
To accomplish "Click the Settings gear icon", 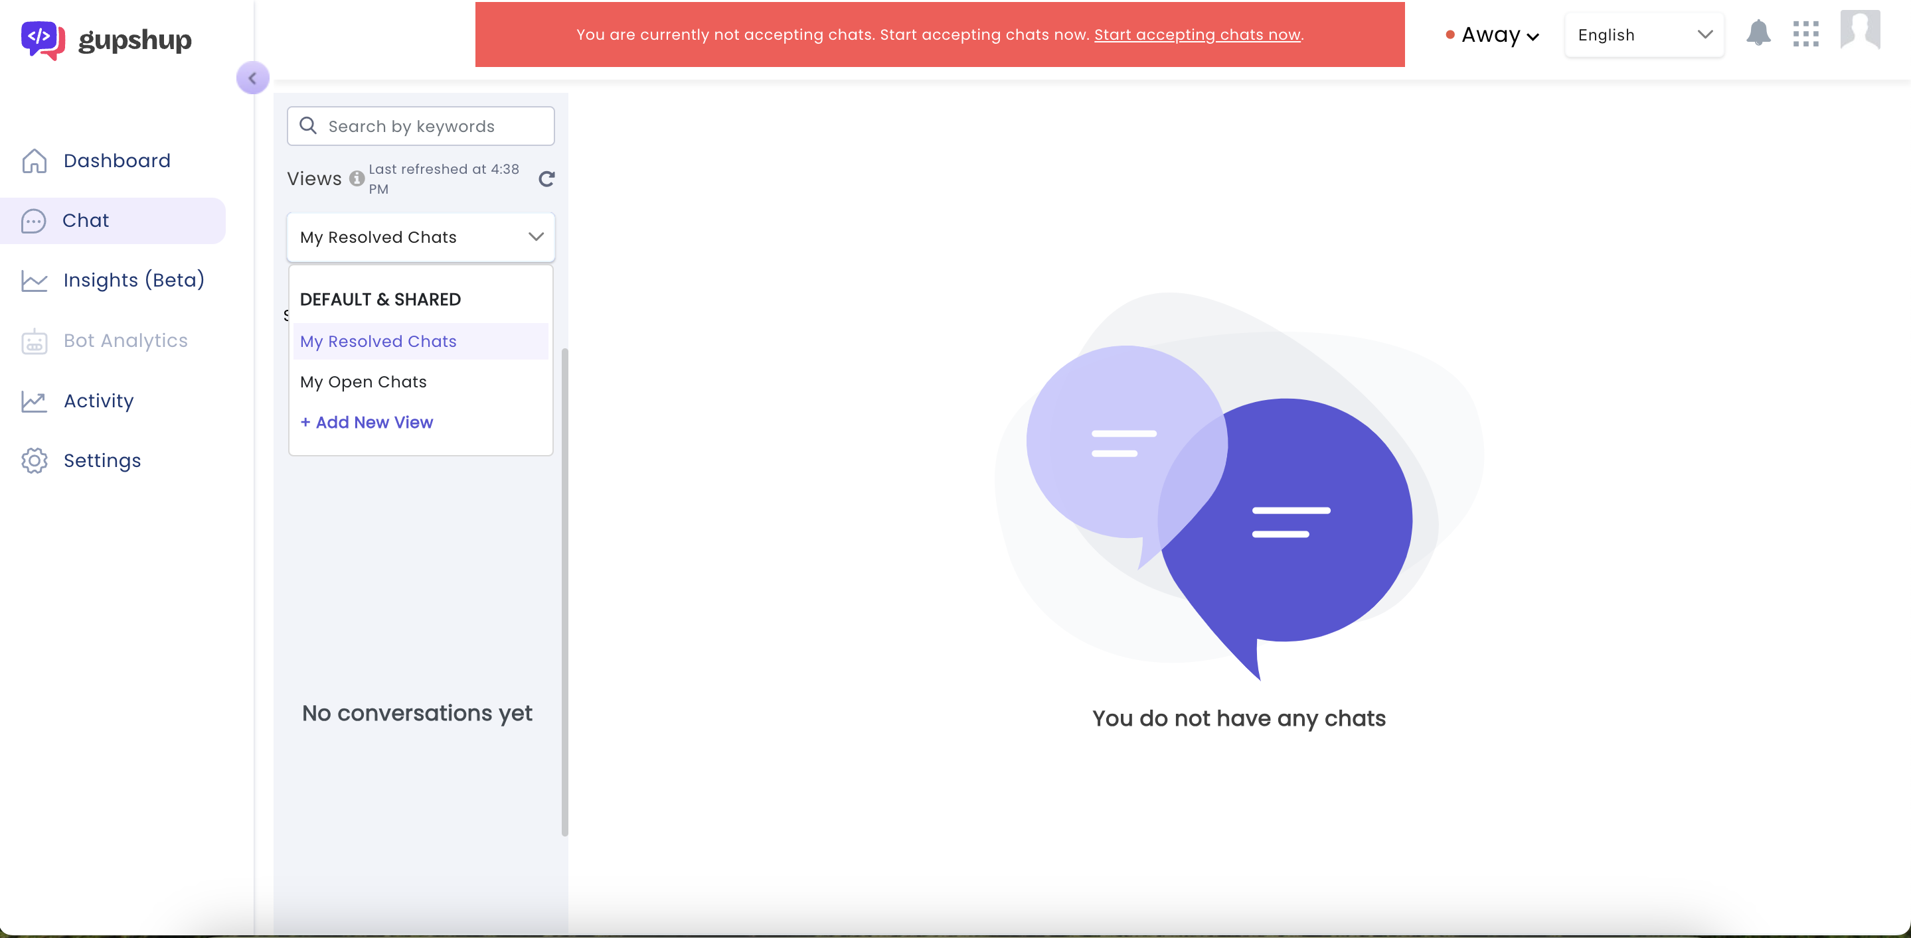I will click(x=34, y=461).
